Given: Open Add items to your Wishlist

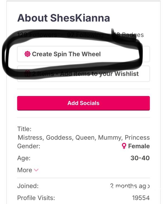Looking at the screenshot, I should 83,74.
